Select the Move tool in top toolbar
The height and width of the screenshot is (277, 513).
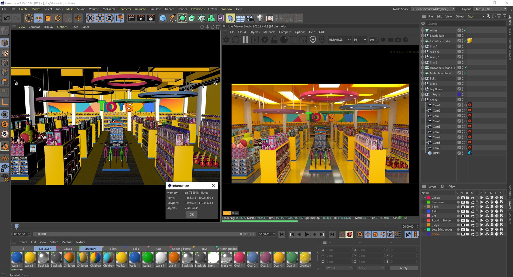click(38, 18)
